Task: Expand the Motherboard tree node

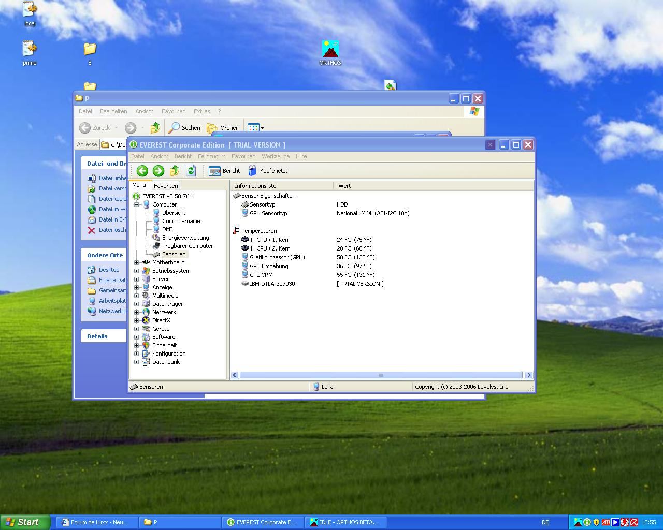Action: click(136, 262)
